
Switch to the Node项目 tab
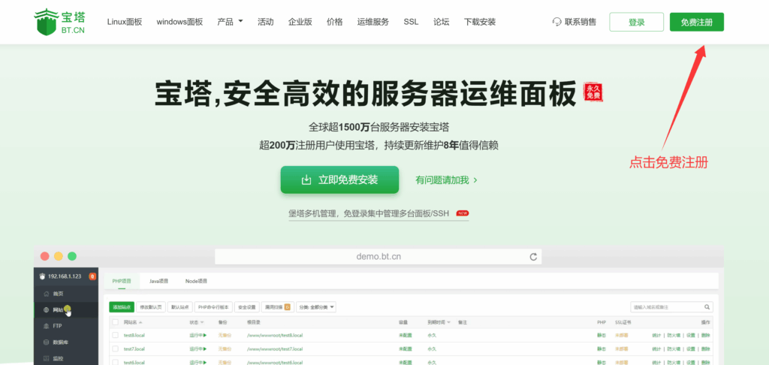[196, 281]
